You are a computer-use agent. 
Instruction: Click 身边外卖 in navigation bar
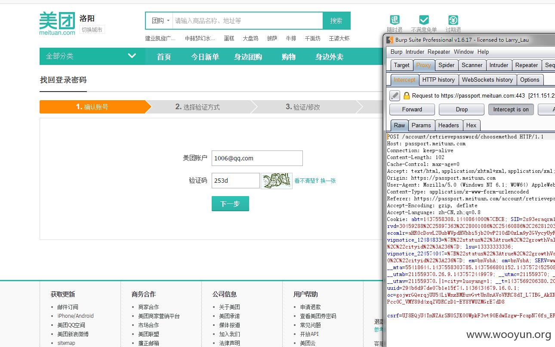330,57
